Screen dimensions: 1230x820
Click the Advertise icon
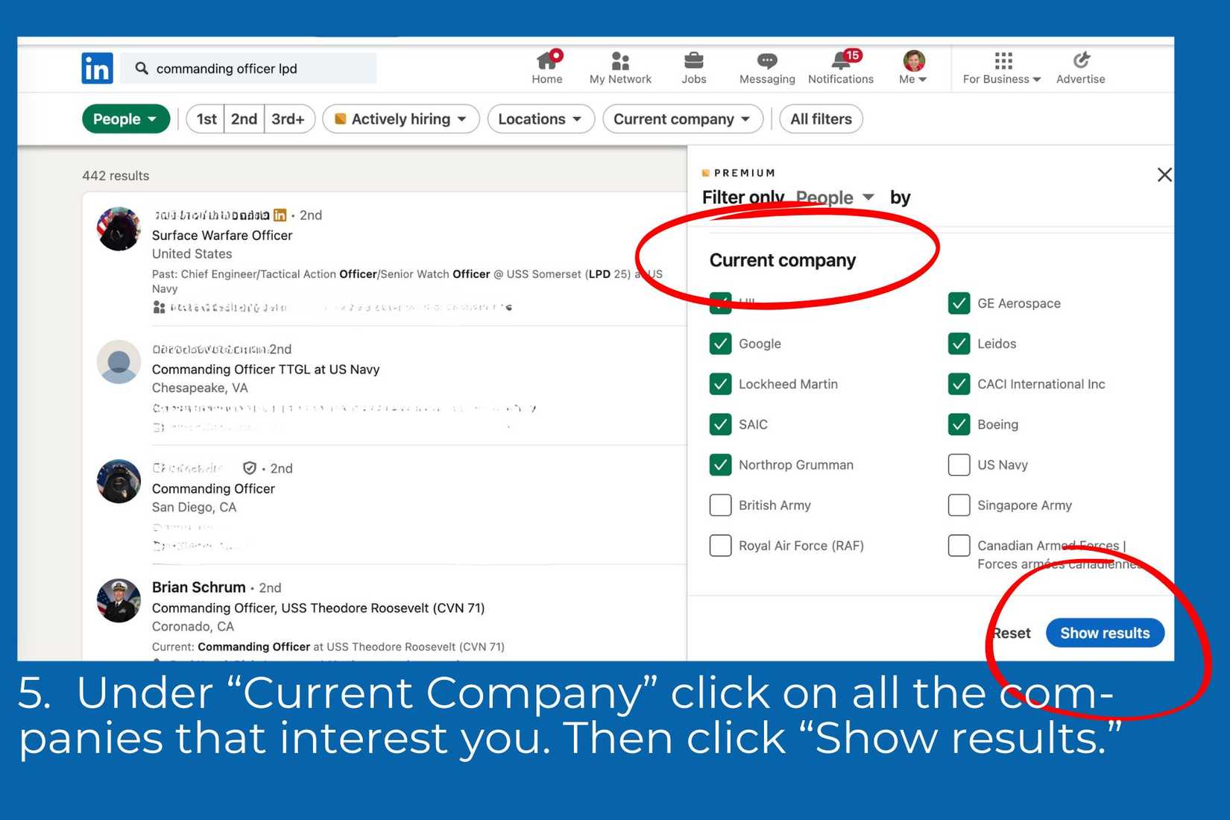(1081, 60)
